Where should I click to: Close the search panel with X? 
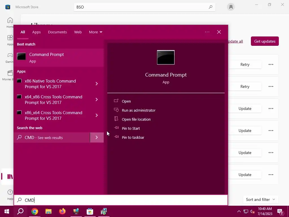219,32
